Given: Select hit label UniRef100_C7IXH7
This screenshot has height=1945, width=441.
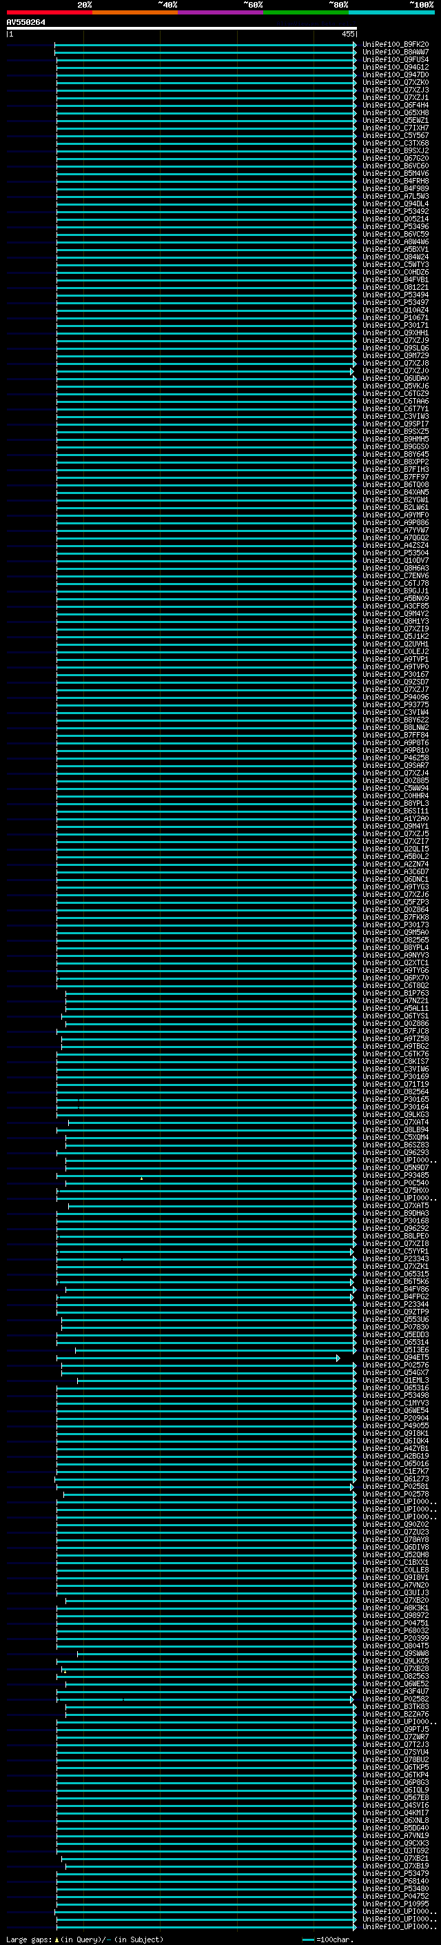Looking at the screenshot, I should tap(396, 128).
